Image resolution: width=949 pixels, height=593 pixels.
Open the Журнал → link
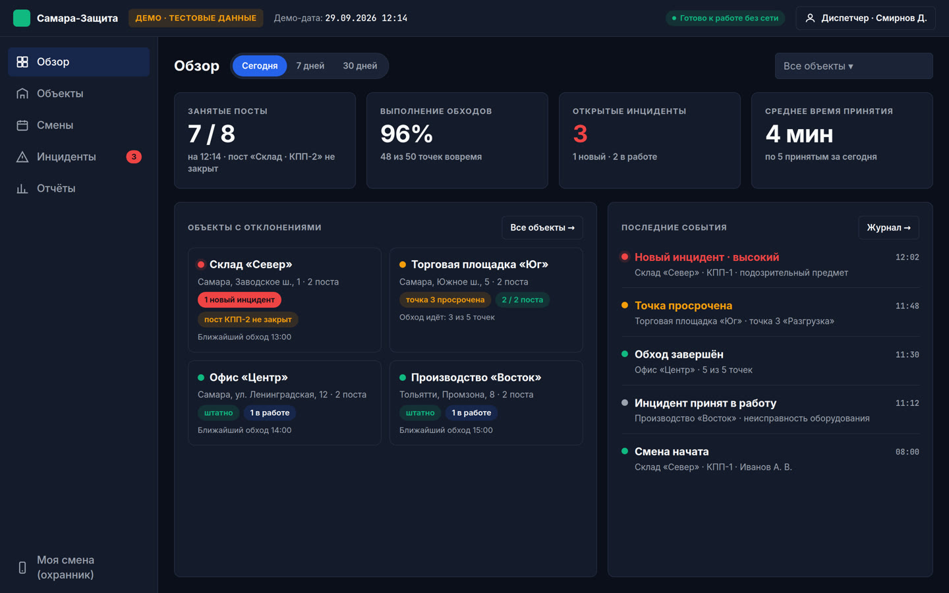[888, 227]
